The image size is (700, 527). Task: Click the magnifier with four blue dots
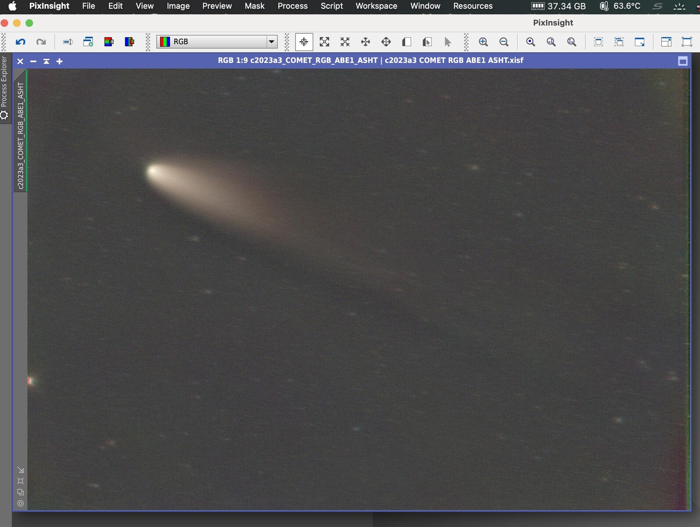pos(551,42)
